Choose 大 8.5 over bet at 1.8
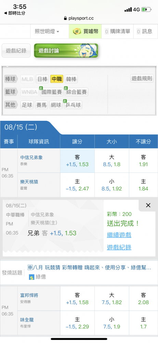Image resolution: width=158 pixels, height=343 pixels. pyautogui.click(x=112, y=161)
